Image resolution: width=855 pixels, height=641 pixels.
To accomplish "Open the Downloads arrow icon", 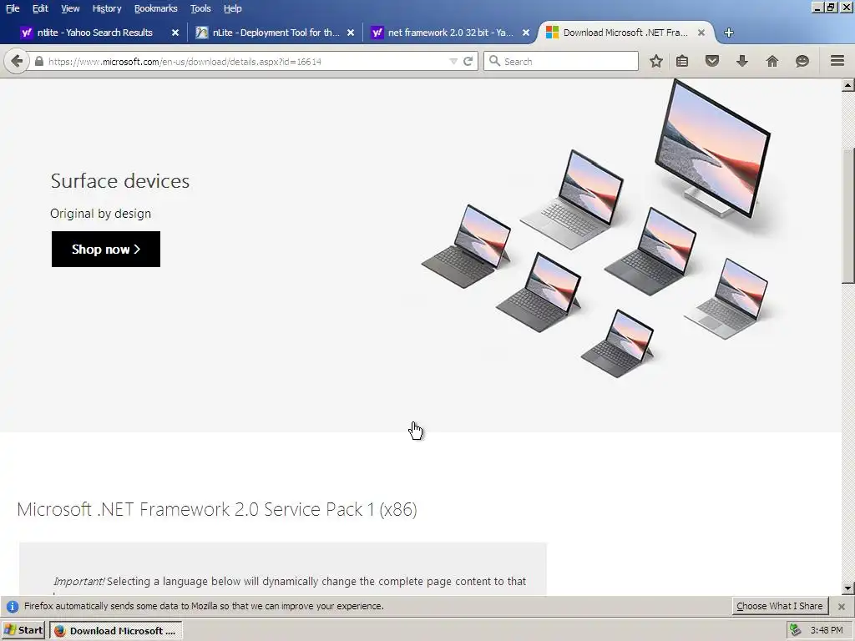I will [742, 61].
